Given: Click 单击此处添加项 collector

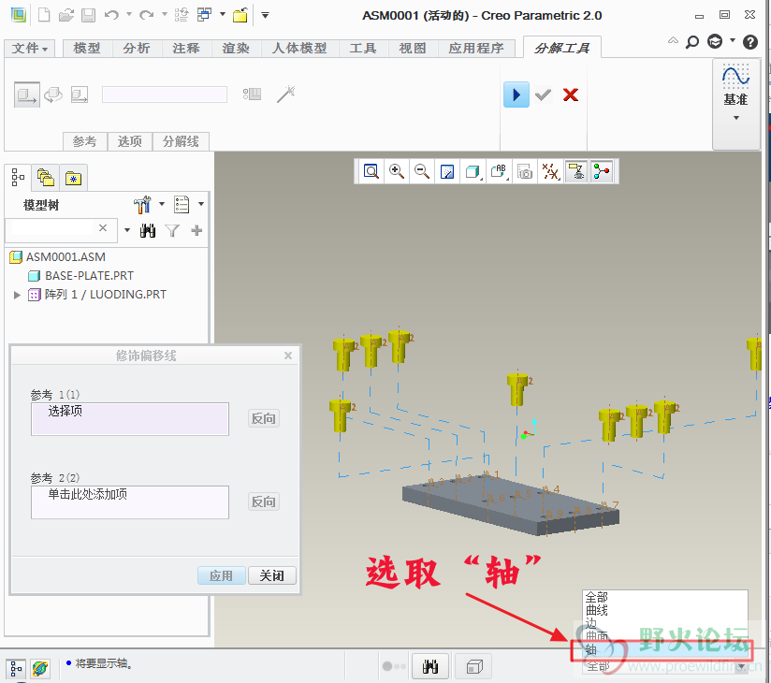Looking at the screenshot, I should click(x=130, y=502).
